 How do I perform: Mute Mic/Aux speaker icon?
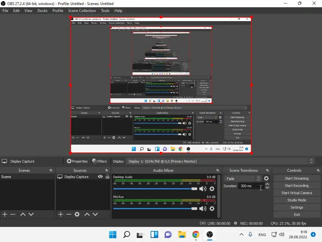(x=203, y=209)
